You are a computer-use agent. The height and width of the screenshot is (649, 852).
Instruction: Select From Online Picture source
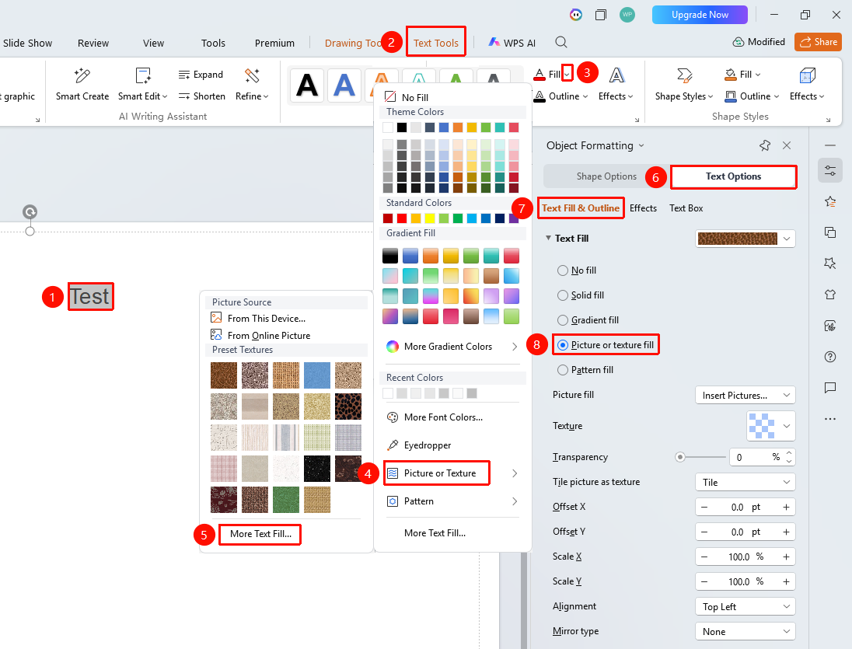point(260,336)
